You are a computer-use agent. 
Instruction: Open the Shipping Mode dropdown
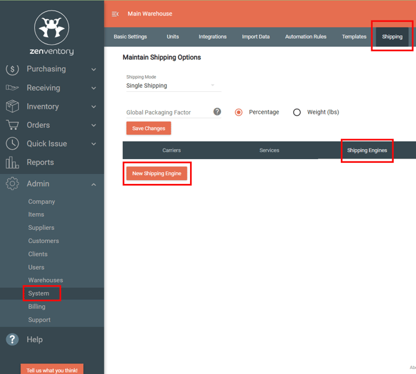173,86
